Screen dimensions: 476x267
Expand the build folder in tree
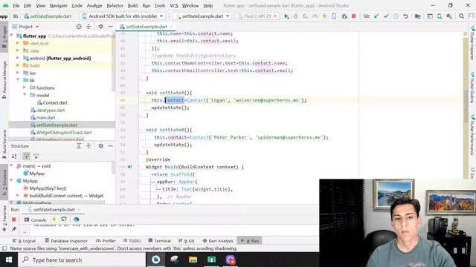[x=18, y=65]
